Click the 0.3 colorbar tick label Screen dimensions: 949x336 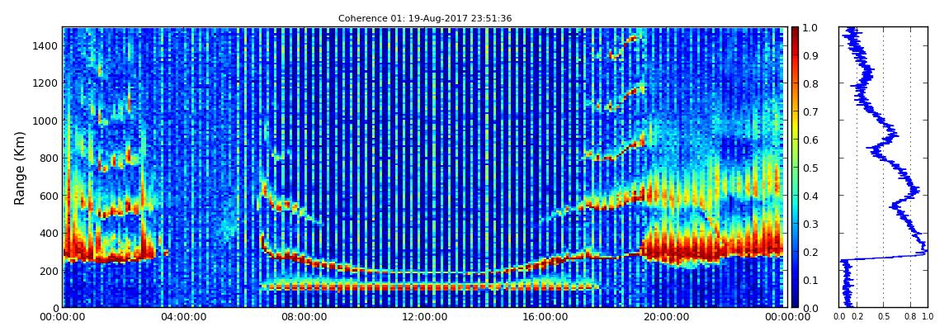point(810,224)
